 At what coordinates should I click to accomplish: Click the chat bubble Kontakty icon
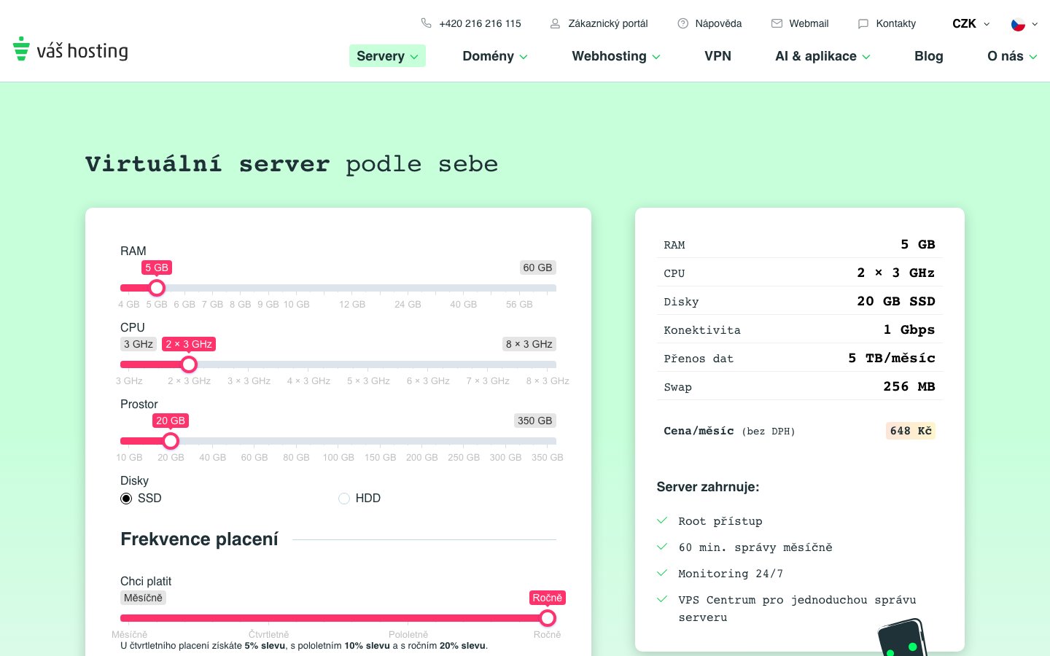[863, 23]
